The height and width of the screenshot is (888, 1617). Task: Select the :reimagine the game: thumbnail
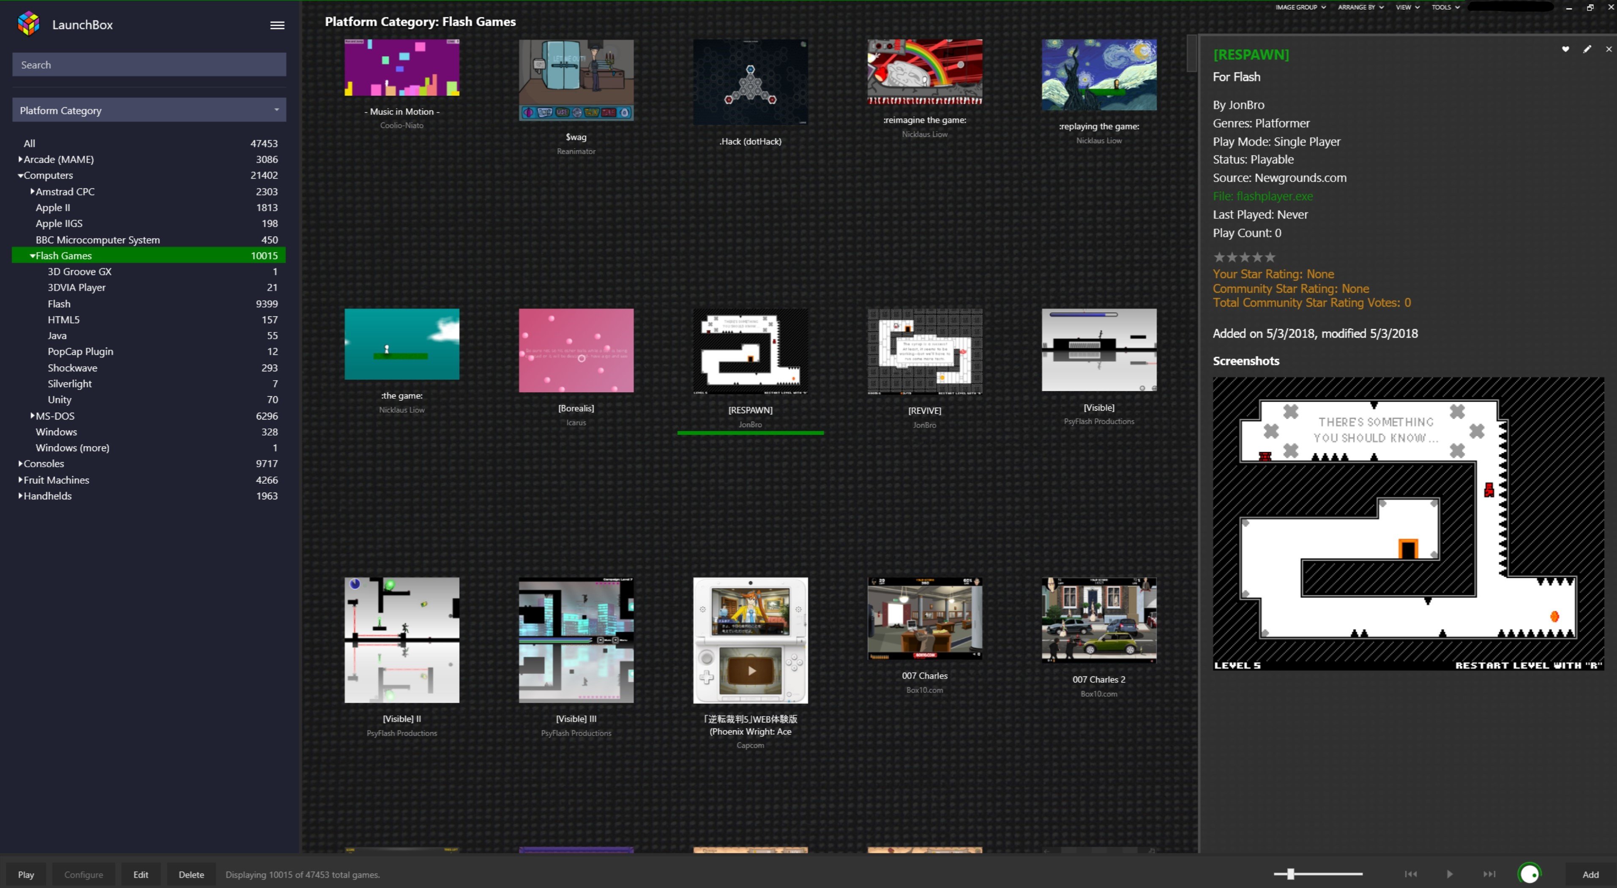click(925, 72)
